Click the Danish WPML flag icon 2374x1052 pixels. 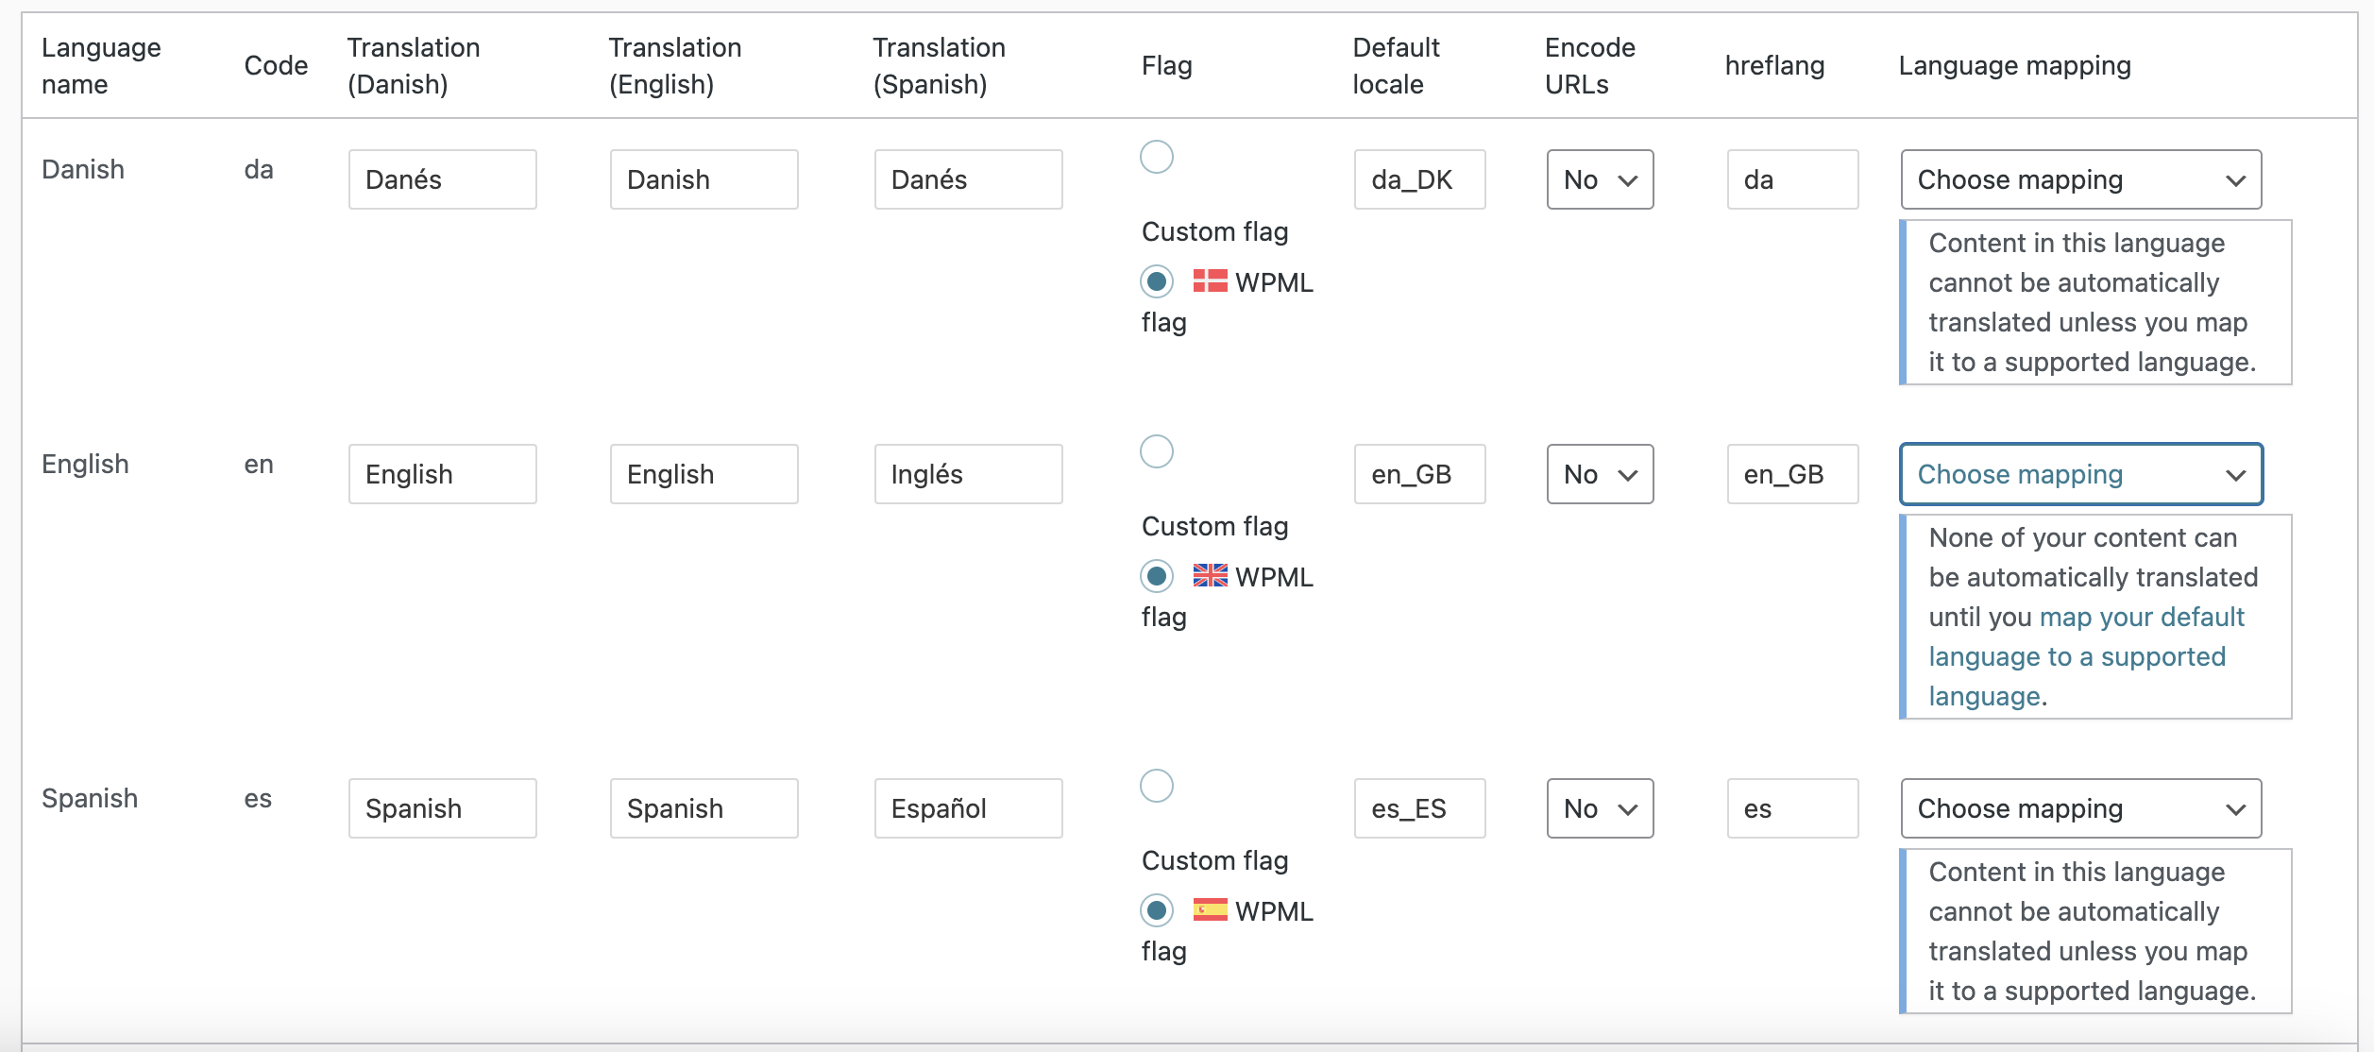[x=1210, y=280]
